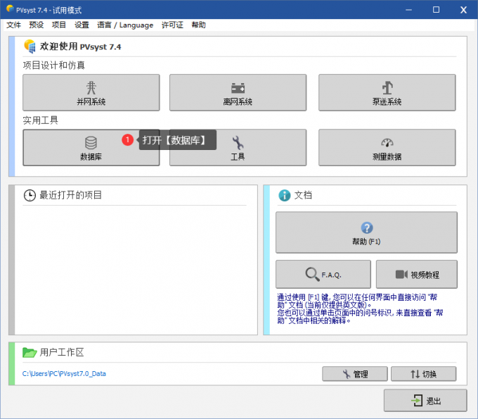This screenshot has height=419, width=478.
Task: Click the 切换 switch workspace button
Action: coord(423,374)
